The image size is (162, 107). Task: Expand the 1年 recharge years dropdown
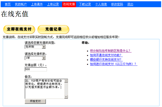click(x=35, y=58)
